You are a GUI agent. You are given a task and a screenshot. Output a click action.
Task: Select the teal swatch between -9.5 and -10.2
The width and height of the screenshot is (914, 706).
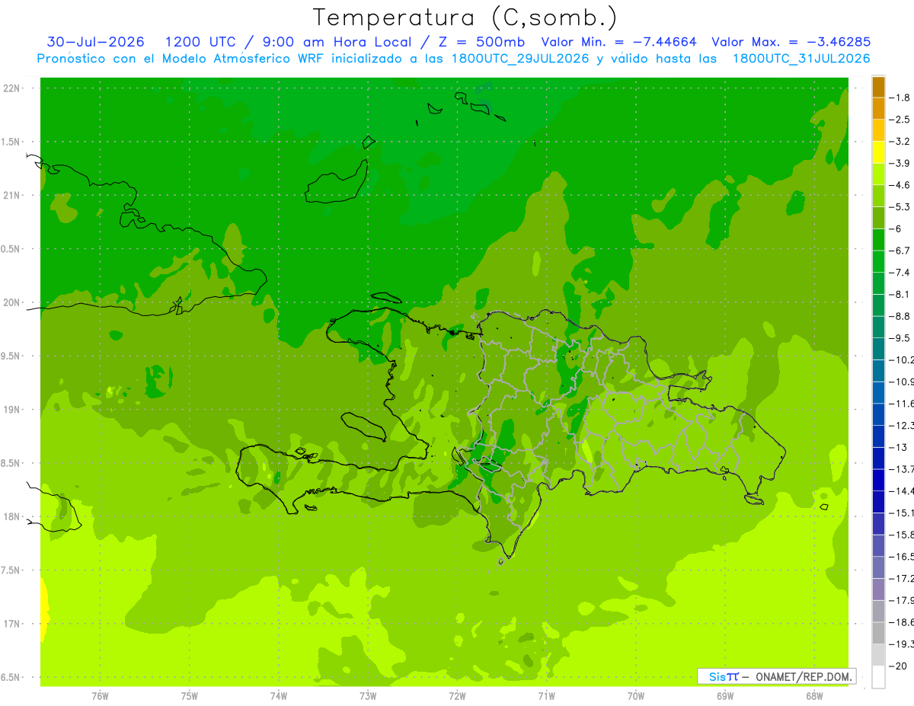(x=878, y=349)
